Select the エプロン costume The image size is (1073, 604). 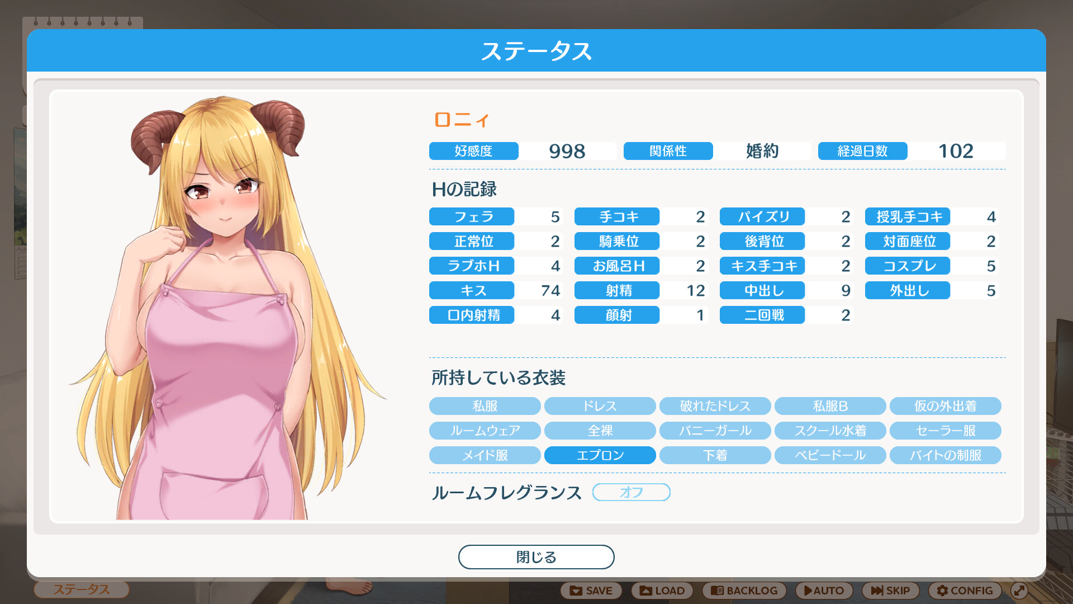coord(600,455)
